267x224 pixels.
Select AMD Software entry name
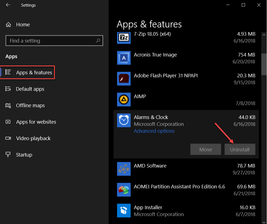(x=150, y=166)
